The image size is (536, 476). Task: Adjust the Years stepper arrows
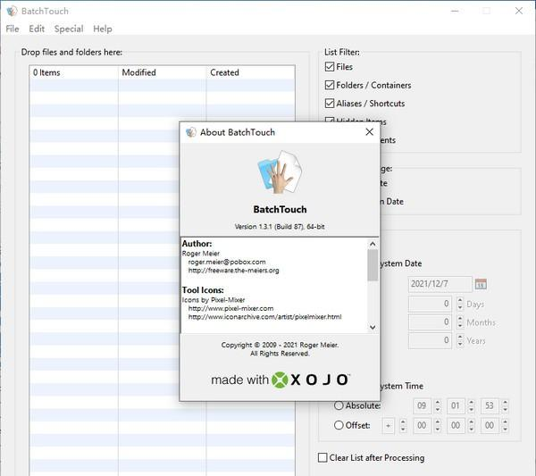[460, 340]
